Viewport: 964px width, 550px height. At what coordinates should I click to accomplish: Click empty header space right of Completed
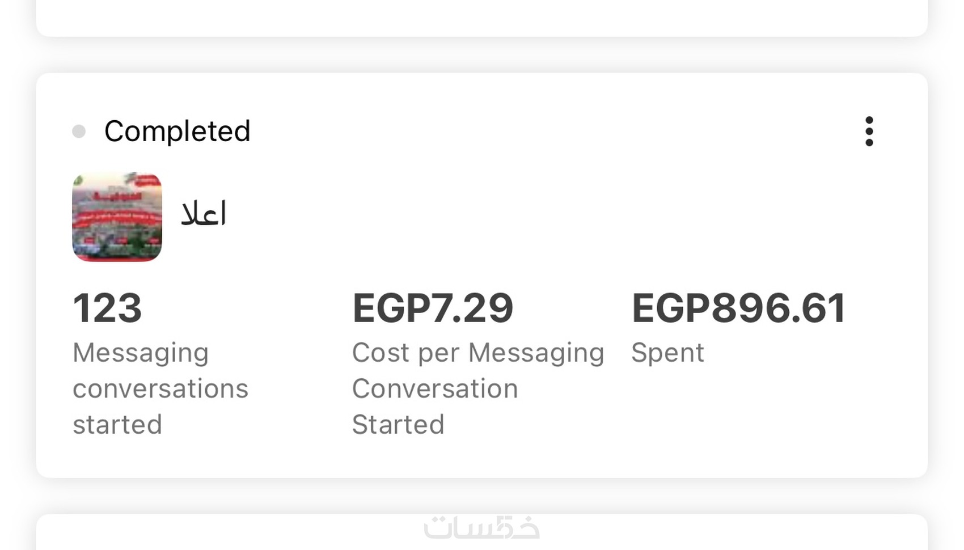[539, 132]
